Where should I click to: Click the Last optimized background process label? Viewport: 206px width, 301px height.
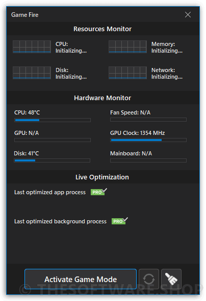pyautogui.click(x=60, y=221)
